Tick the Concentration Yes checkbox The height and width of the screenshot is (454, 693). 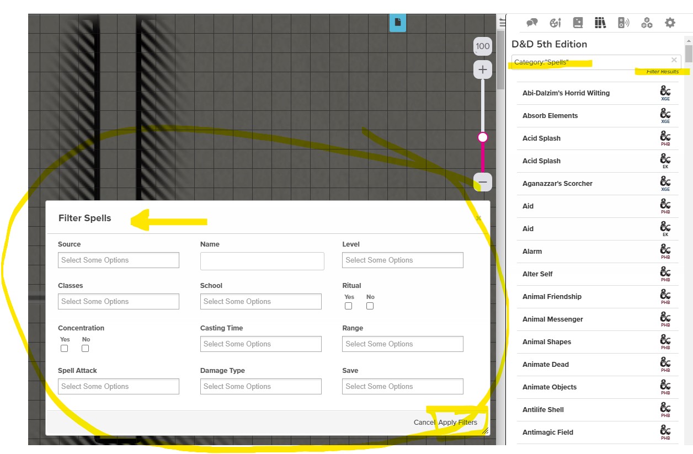65,348
